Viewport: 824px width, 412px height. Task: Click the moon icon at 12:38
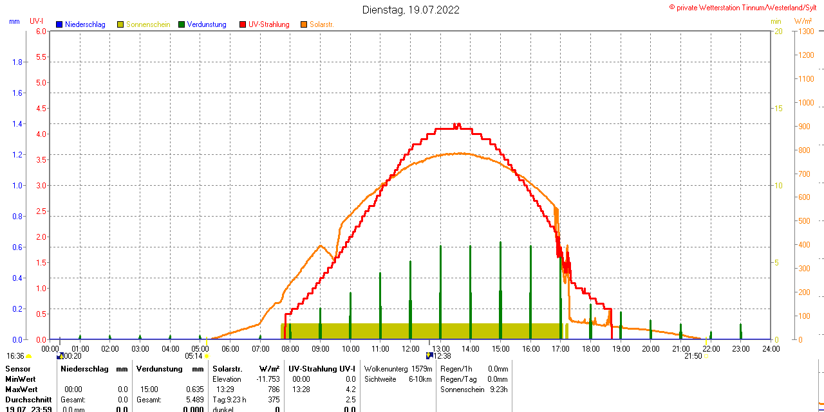tap(429, 355)
